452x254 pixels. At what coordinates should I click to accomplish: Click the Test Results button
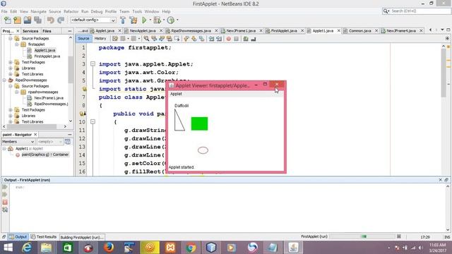pyautogui.click(x=44, y=237)
